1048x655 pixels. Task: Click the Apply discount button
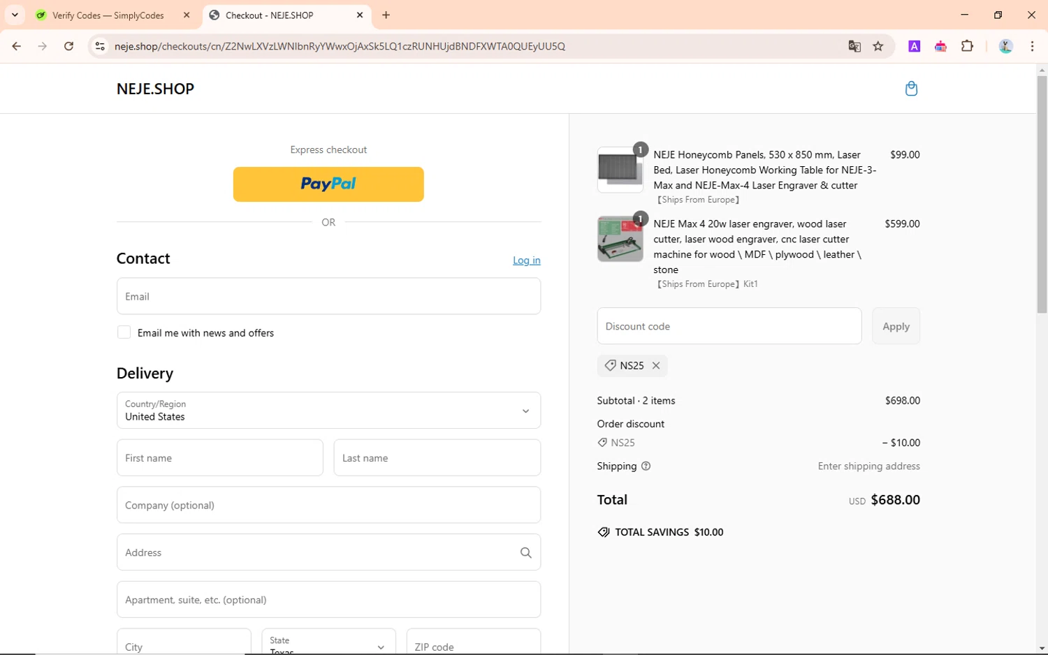click(896, 326)
